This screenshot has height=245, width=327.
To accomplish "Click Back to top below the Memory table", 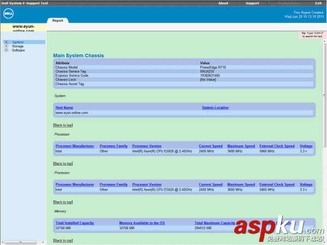I will click(x=63, y=241).
